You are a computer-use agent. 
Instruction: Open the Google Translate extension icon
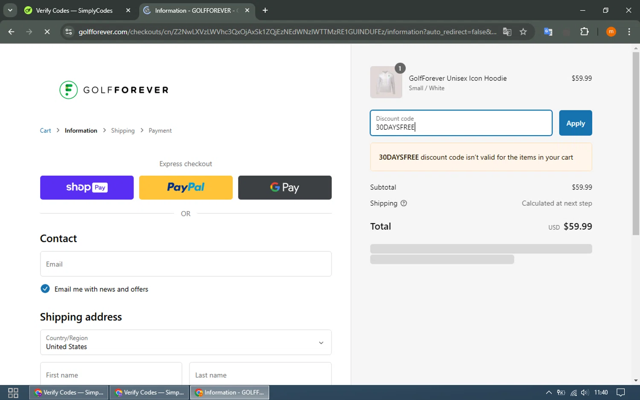point(548,32)
